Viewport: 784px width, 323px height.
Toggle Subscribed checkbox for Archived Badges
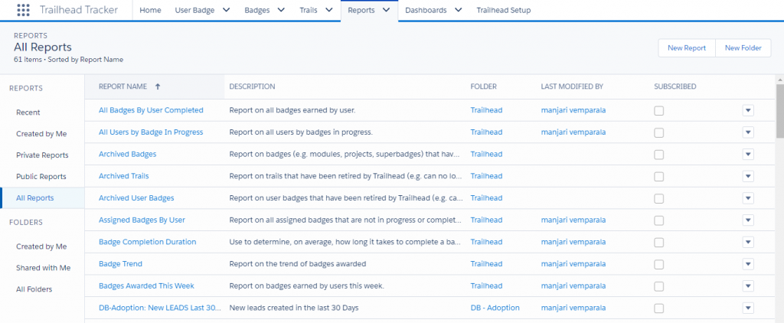coord(659,155)
